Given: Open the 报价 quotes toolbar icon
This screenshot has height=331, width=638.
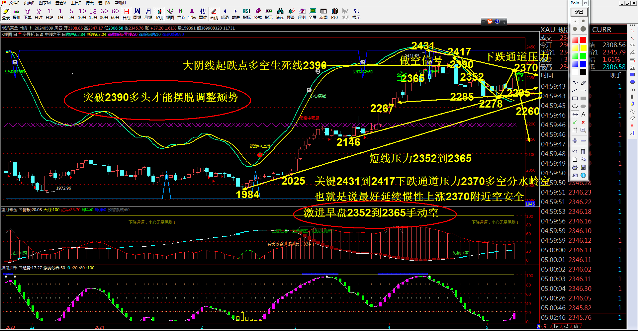Looking at the screenshot, I should [x=17, y=14].
